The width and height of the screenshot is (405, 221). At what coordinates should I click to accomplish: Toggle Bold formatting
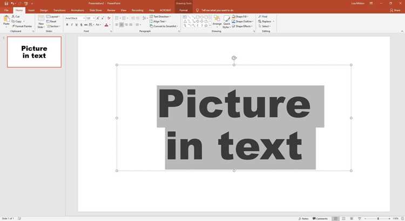(x=67, y=25)
